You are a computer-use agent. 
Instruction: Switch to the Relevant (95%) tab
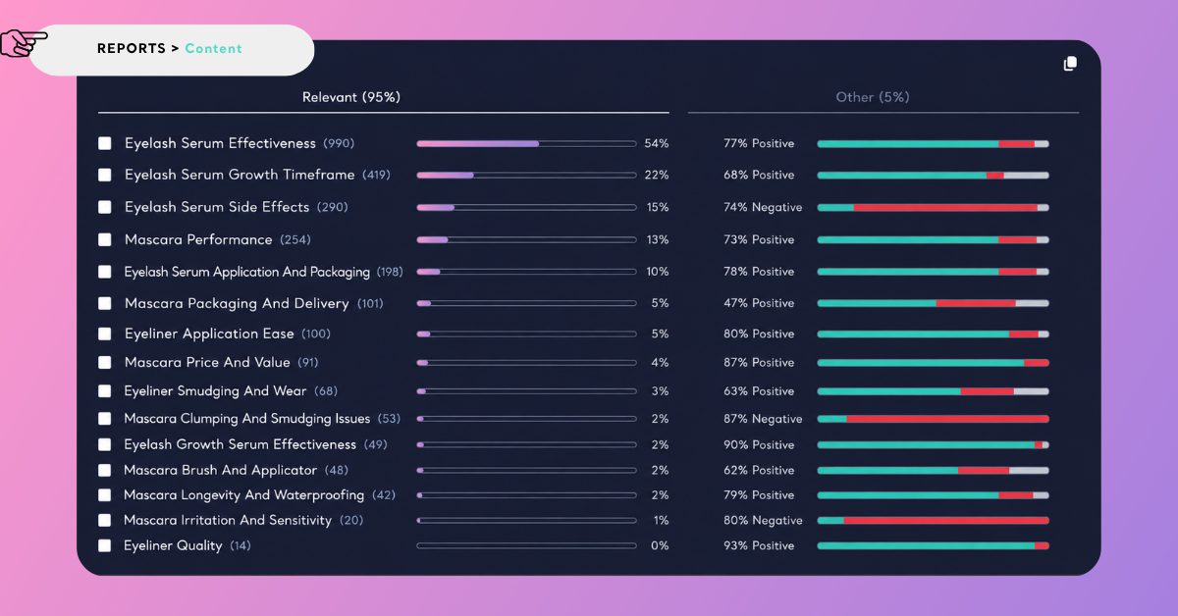coord(351,97)
